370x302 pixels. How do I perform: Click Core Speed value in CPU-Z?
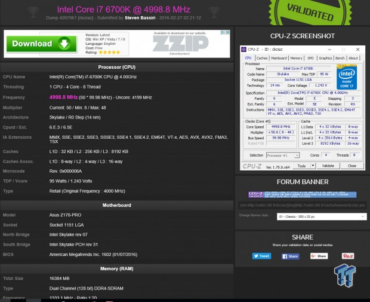[280, 127]
